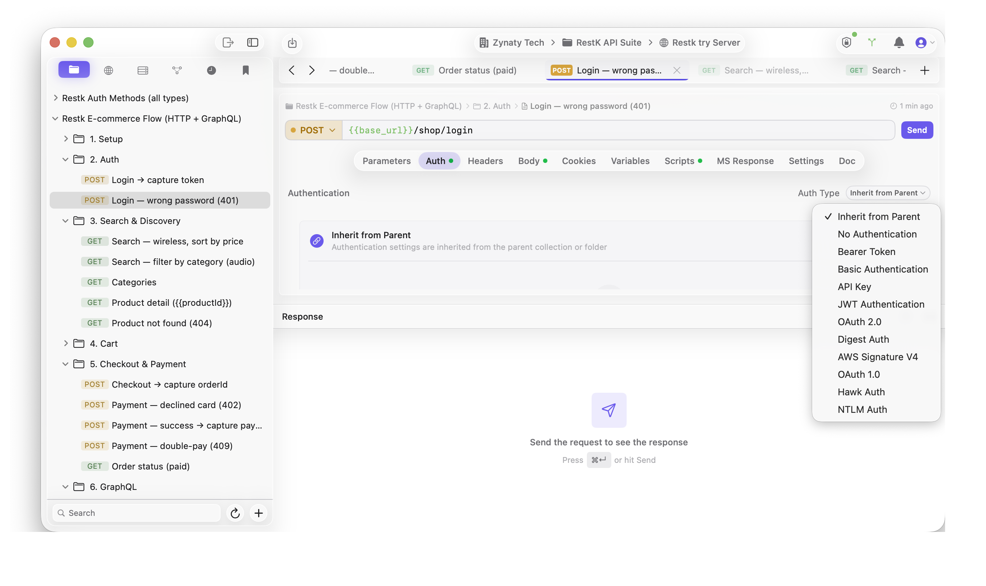This screenshot has width=986, height=586.
Task: Open the Collections folder sidebar tab
Action: pos(74,70)
